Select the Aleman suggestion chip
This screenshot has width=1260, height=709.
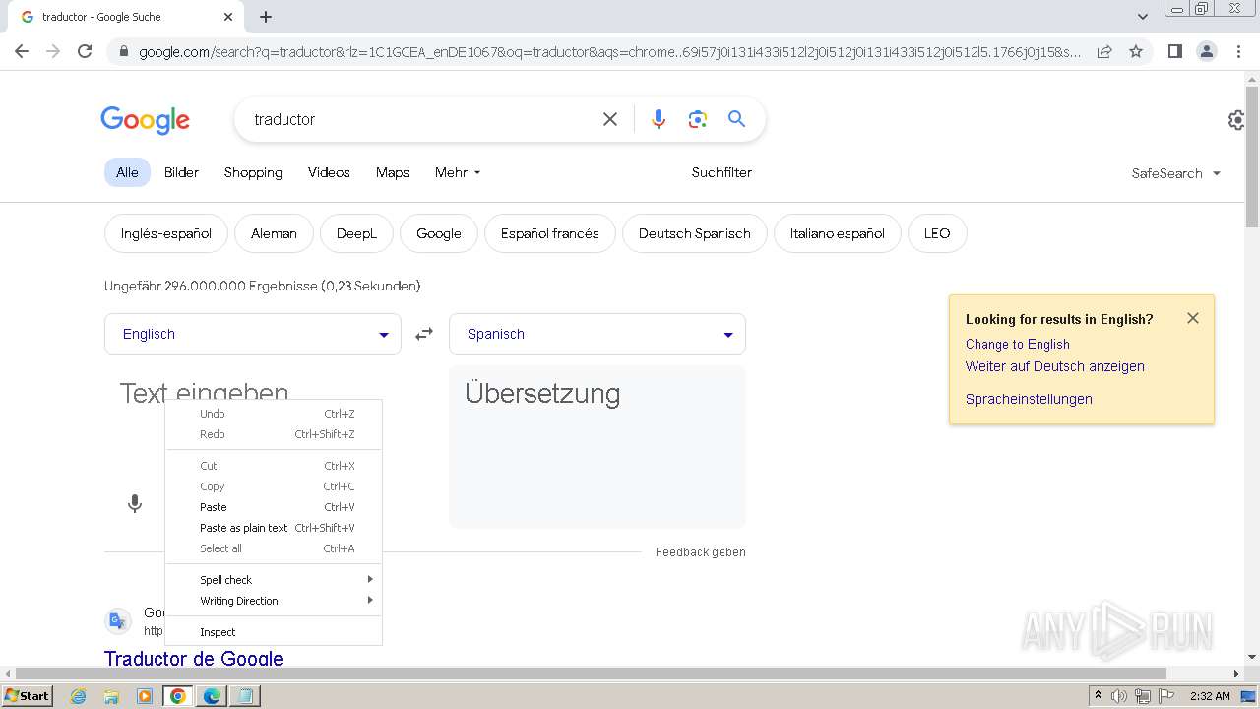tap(274, 233)
